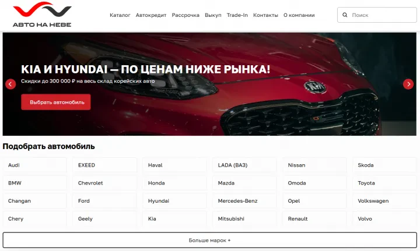Go to previous banner slide arrow
420x251 pixels.
tap(10, 84)
